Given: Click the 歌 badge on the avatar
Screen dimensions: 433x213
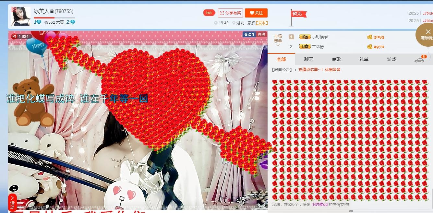Looking at the screenshot, I should tap(14, 9).
